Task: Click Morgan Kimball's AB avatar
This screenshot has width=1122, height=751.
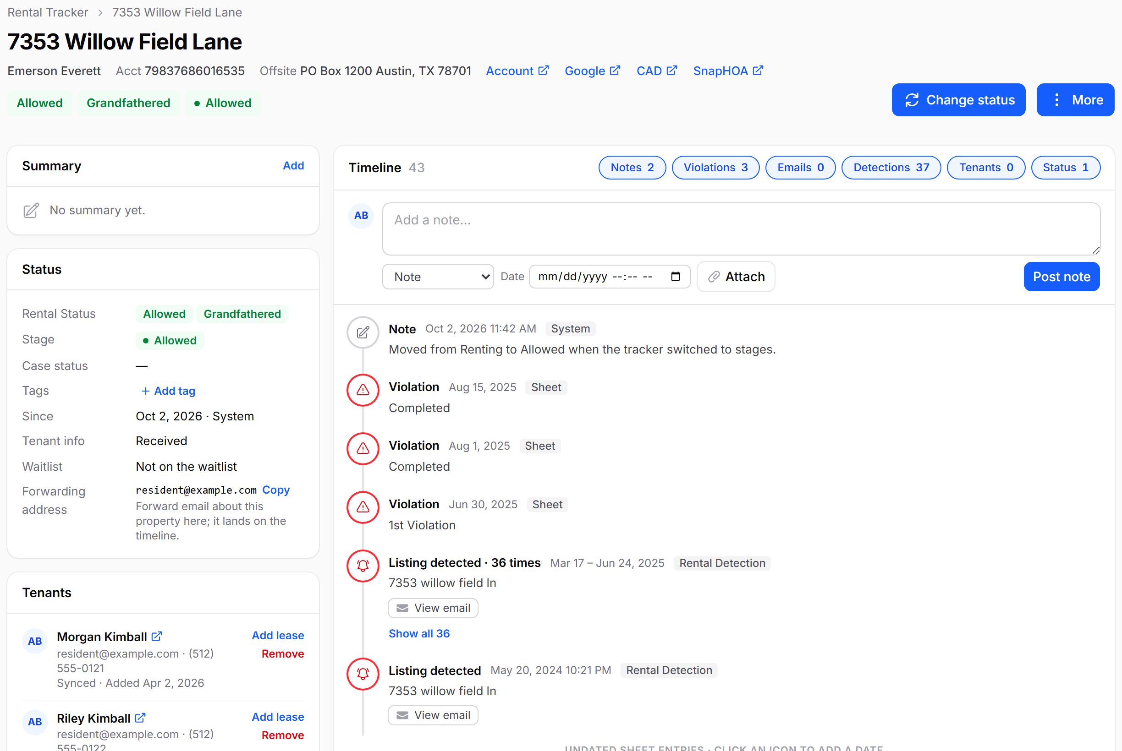Action: (x=34, y=641)
